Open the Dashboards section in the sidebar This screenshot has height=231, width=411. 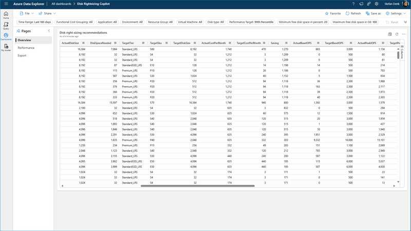tap(6, 36)
